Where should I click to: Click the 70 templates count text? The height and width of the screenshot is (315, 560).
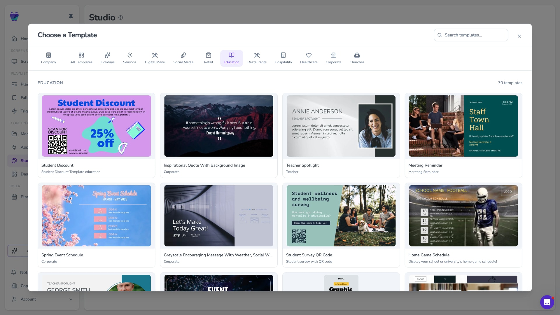(x=510, y=83)
